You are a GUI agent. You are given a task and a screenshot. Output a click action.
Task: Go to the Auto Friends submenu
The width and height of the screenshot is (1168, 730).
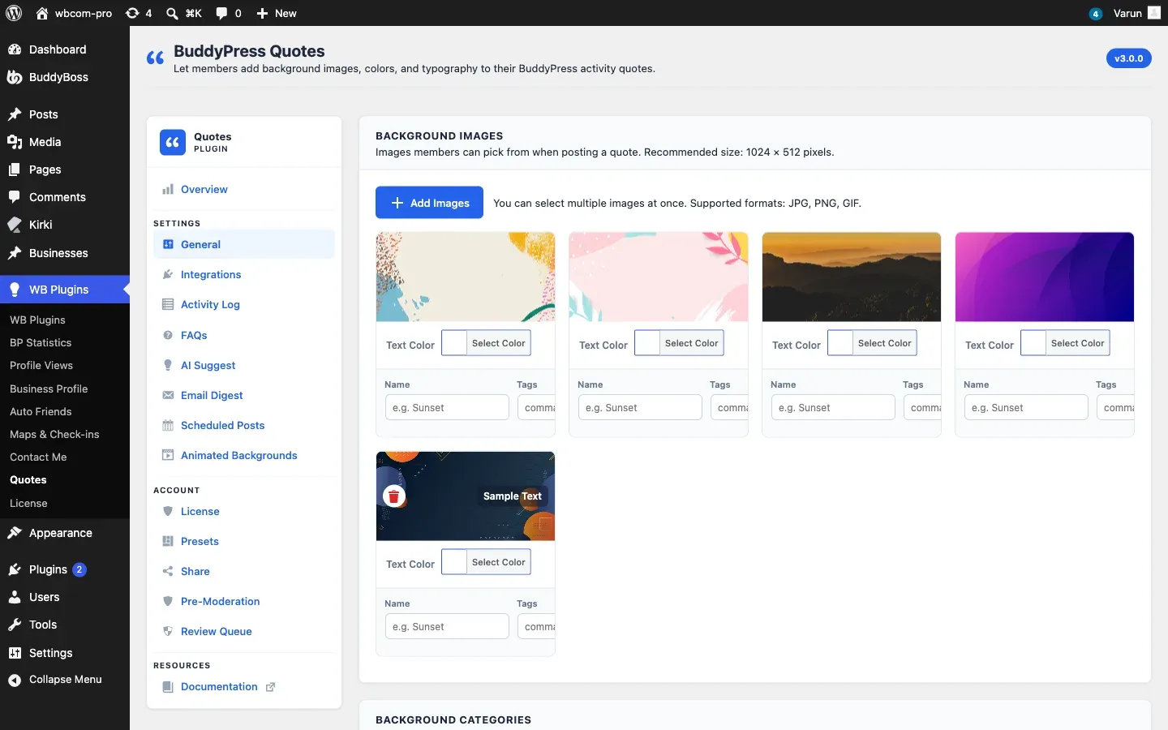(x=41, y=412)
